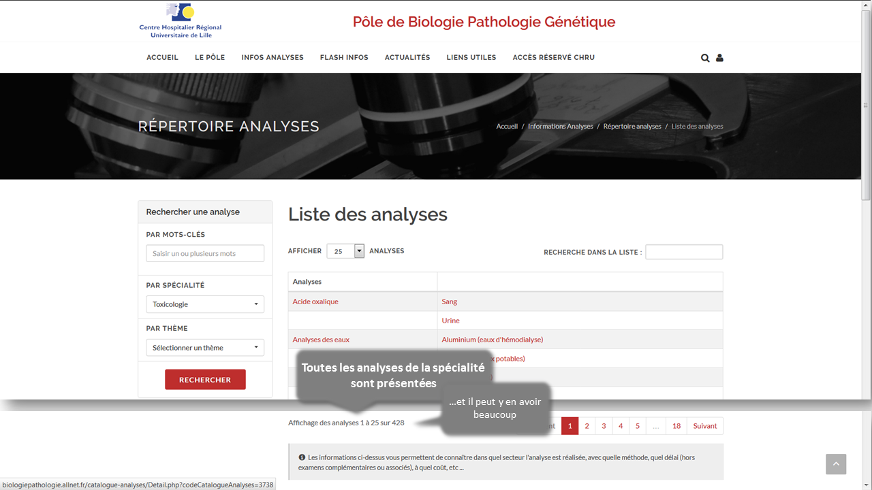Focus the Recherche dans la liste field
This screenshot has height=490, width=872.
coord(684,252)
